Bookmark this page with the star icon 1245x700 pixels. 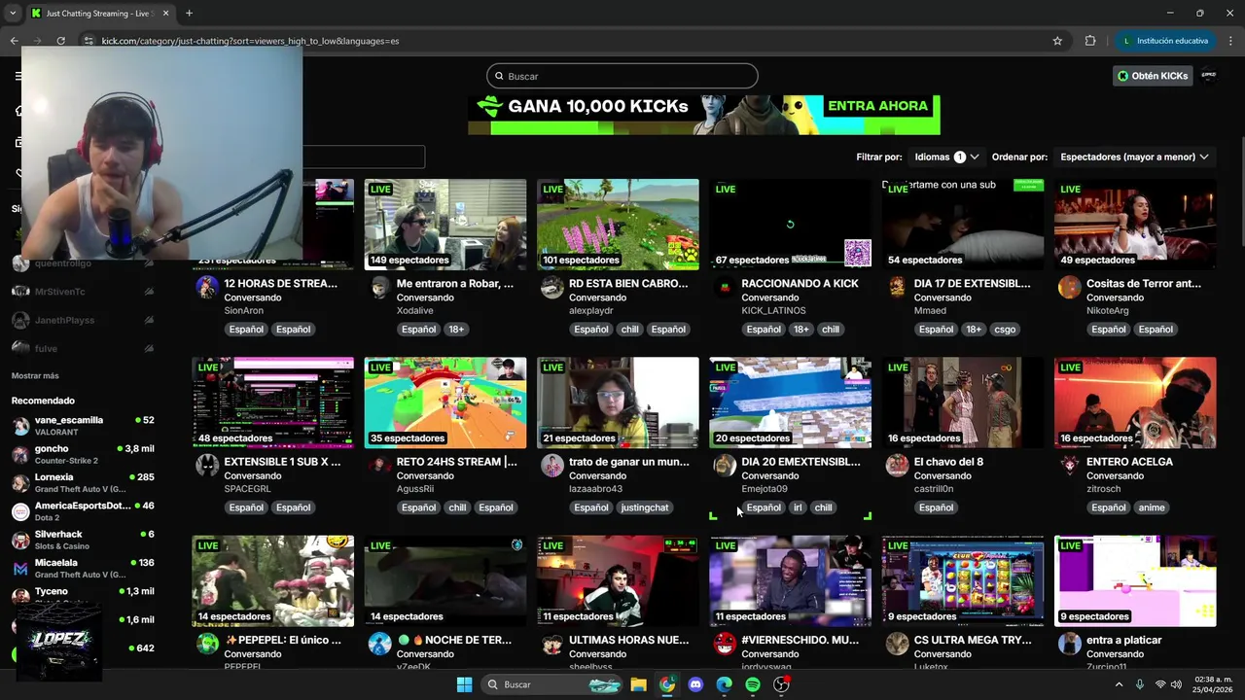click(1057, 41)
